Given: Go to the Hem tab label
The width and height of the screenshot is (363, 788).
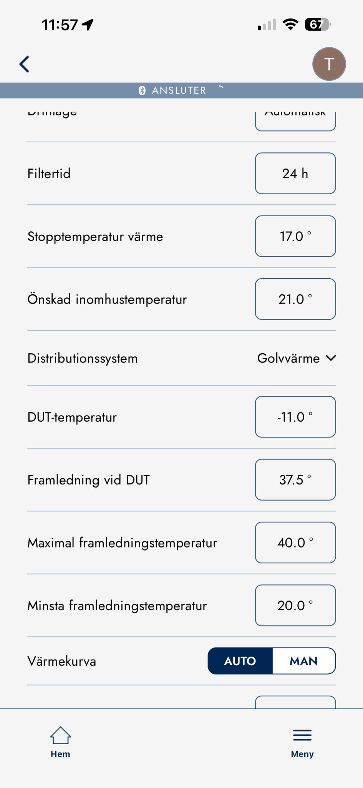Looking at the screenshot, I should (x=60, y=754).
